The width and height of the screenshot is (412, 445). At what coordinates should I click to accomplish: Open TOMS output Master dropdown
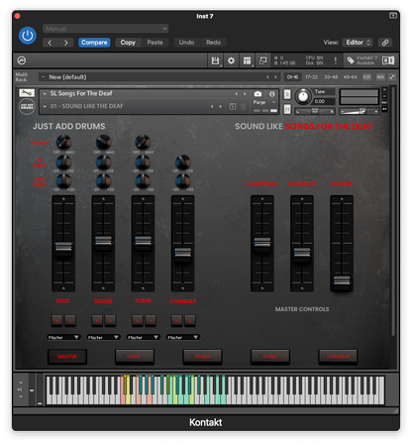(x=143, y=337)
